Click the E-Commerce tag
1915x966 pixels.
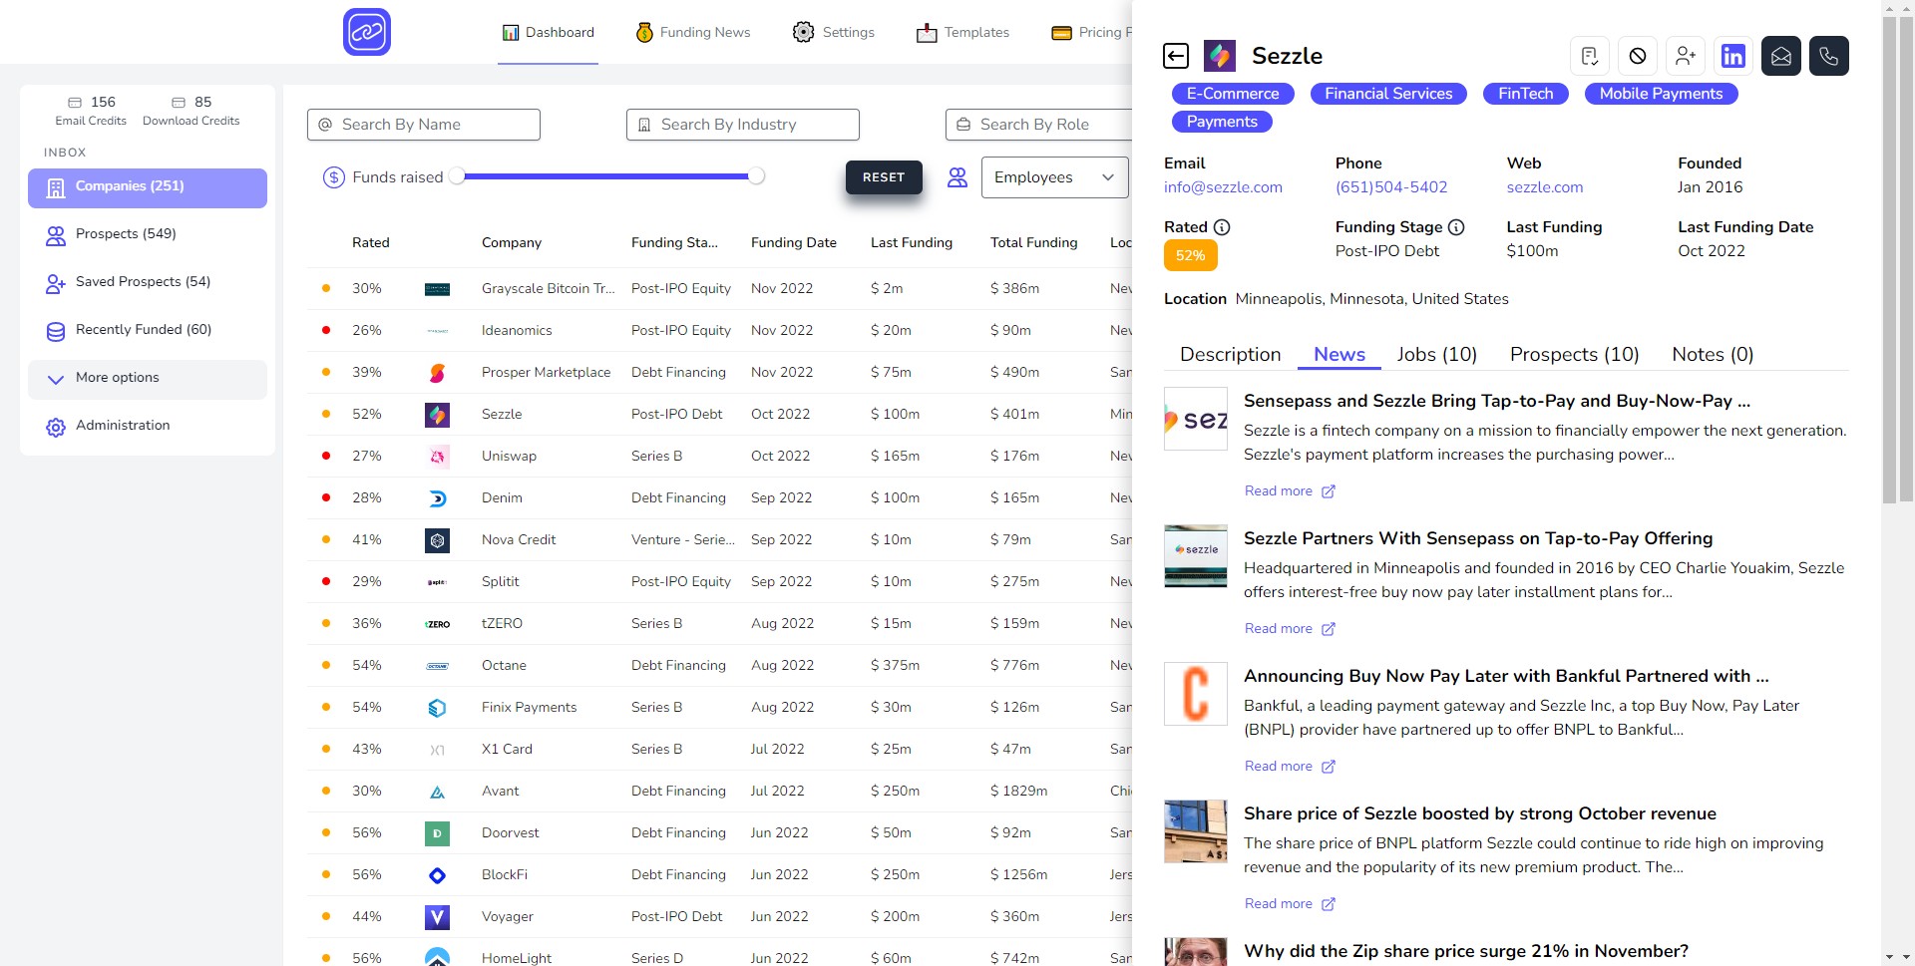point(1233,94)
